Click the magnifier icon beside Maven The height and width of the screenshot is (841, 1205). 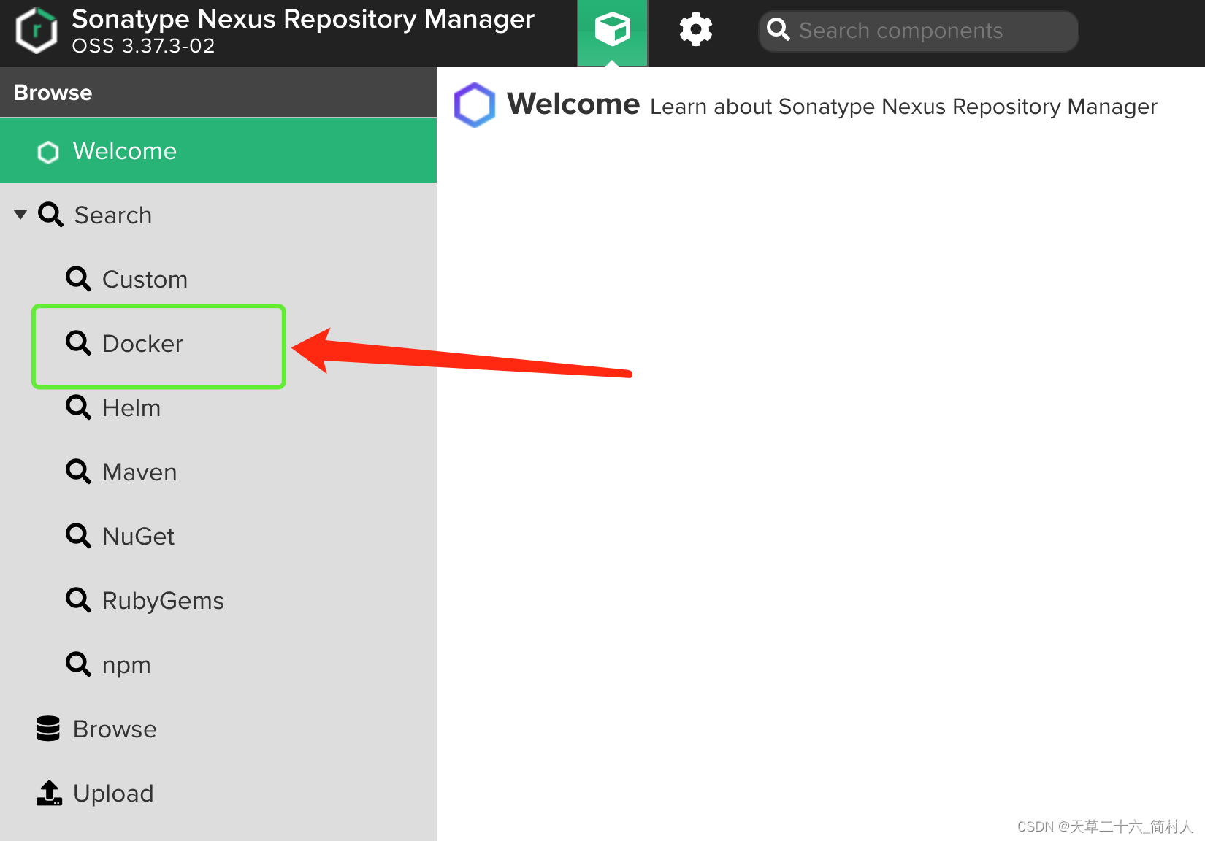pyautogui.click(x=78, y=472)
